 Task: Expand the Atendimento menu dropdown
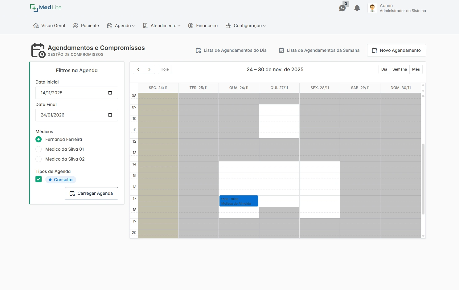161,26
